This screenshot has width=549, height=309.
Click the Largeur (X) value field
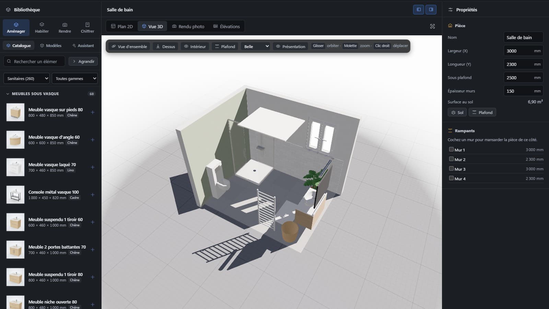click(523, 51)
